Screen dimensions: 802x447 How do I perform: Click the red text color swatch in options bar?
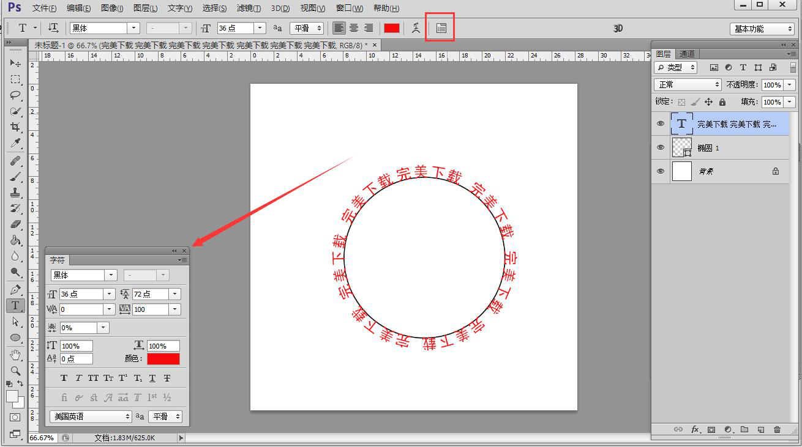coord(392,28)
